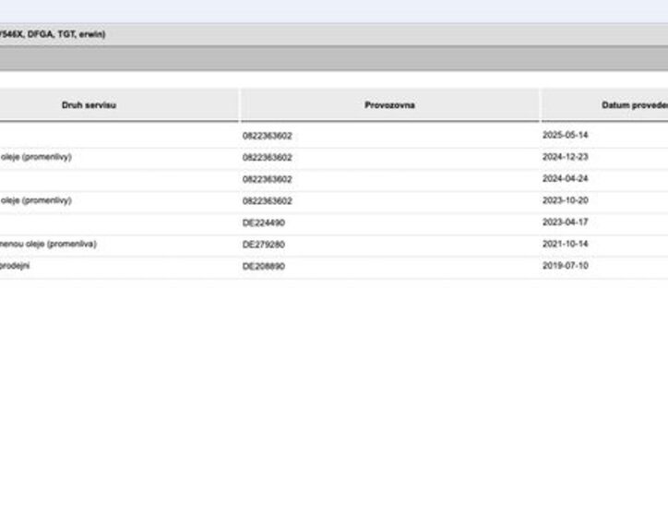Select Provozovna code DE279280
The image size is (668, 517).
click(x=263, y=245)
